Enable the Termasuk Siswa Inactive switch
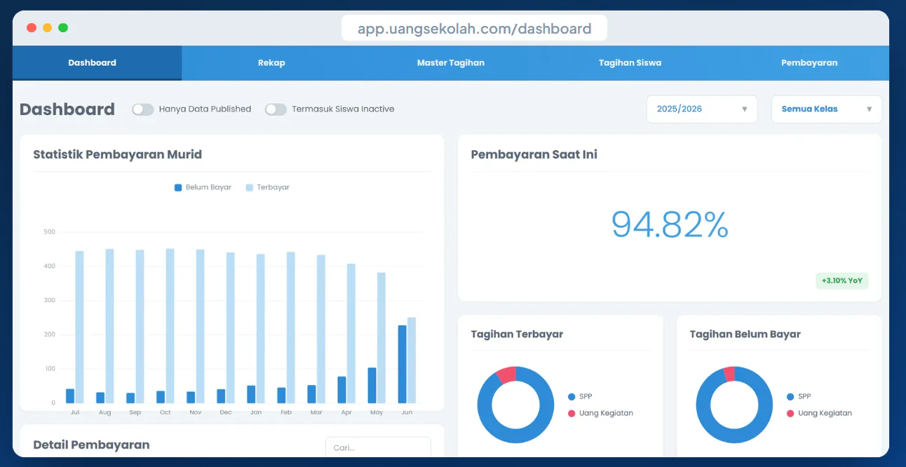This screenshot has width=906, height=467. pyautogui.click(x=276, y=109)
